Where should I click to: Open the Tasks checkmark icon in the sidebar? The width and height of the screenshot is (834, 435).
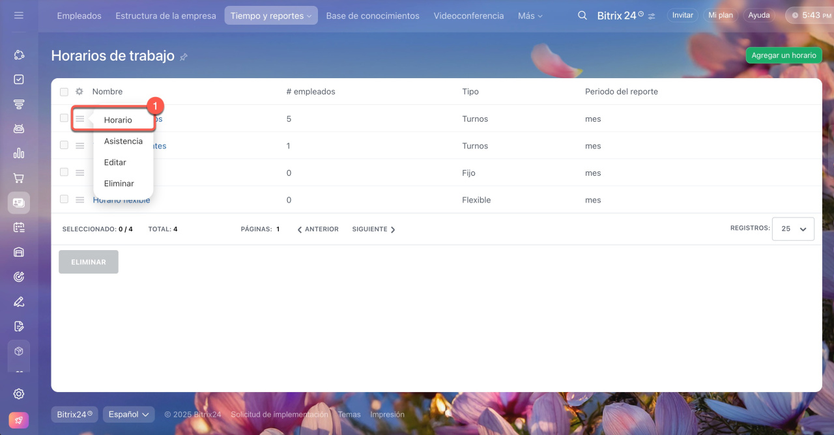19,79
